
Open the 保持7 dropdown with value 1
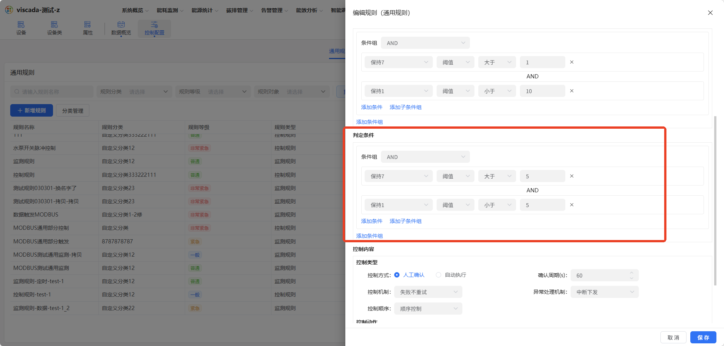tap(399, 62)
